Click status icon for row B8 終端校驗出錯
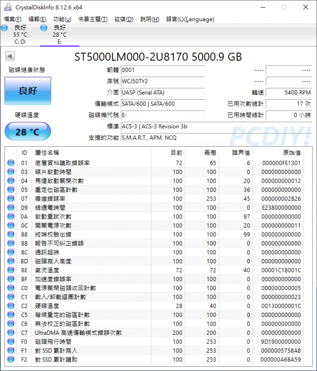Viewport: 317px width, 371px height. click(x=11, y=234)
